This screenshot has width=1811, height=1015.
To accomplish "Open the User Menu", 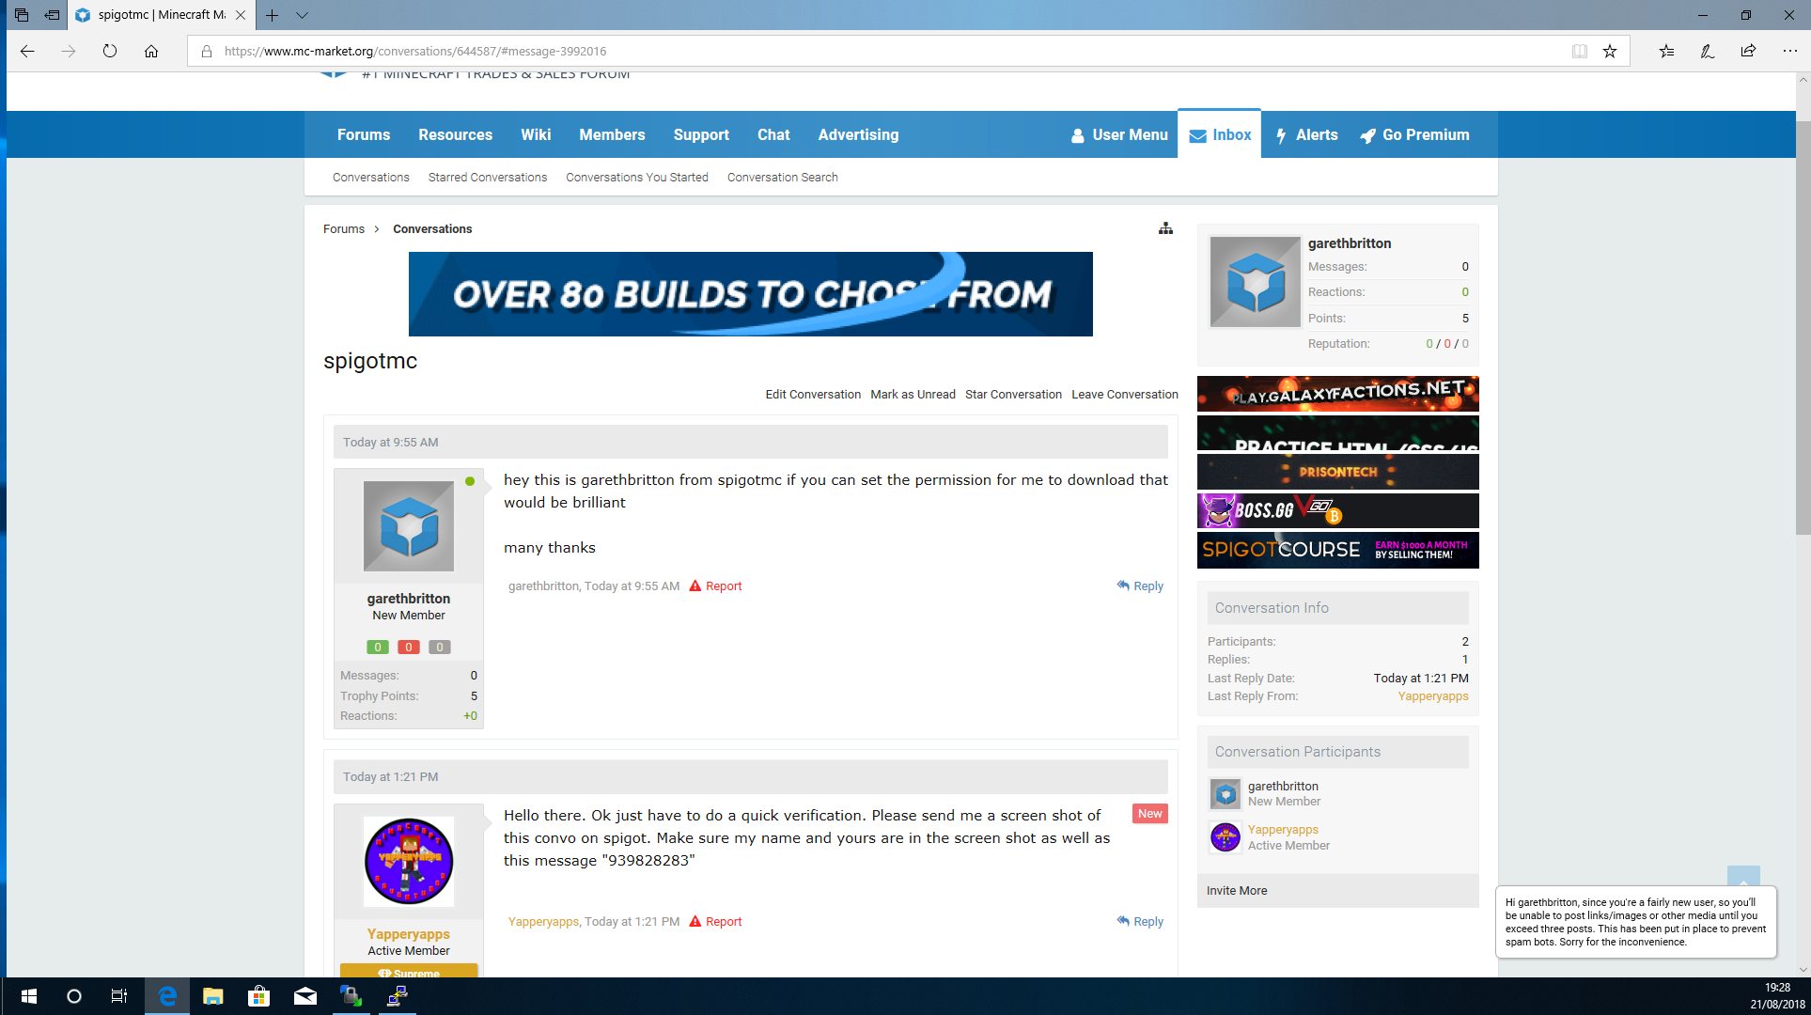I will pyautogui.click(x=1119, y=134).
